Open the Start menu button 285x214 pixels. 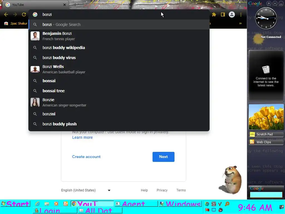pos(15,204)
